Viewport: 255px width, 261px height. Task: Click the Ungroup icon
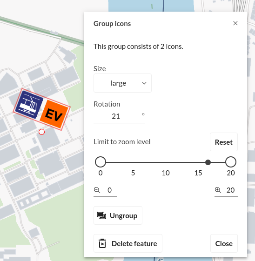101,215
